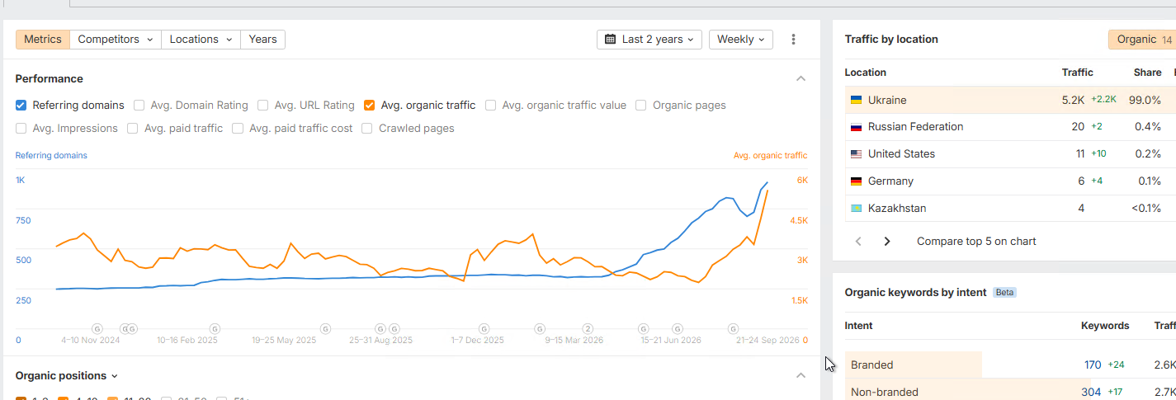Click Compare top 5 on chart
1176x400 pixels.
(x=976, y=242)
